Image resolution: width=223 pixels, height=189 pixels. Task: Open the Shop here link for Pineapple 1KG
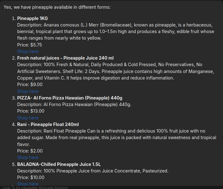point(28,51)
